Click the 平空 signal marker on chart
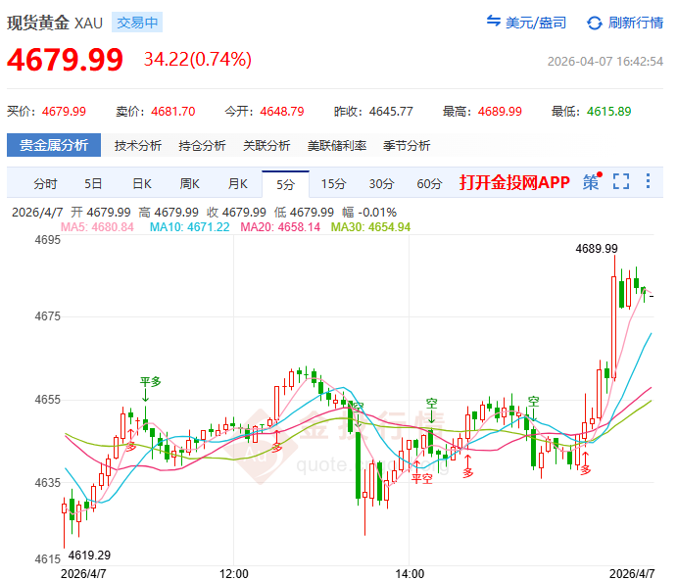 pyautogui.click(x=422, y=478)
